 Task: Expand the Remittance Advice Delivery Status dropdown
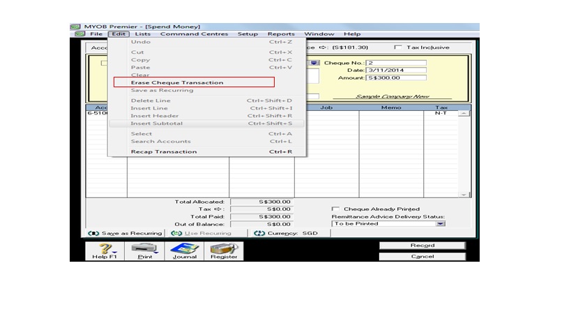(x=441, y=224)
